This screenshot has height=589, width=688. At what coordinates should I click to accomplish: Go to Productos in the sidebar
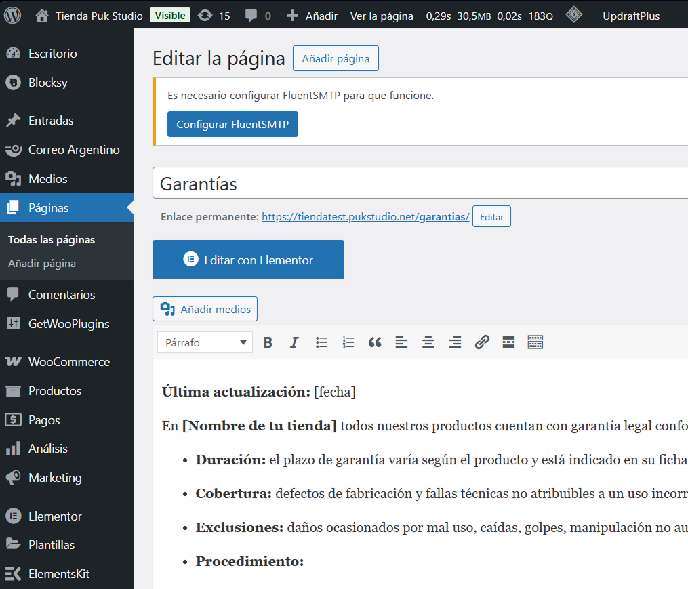(x=55, y=391)
